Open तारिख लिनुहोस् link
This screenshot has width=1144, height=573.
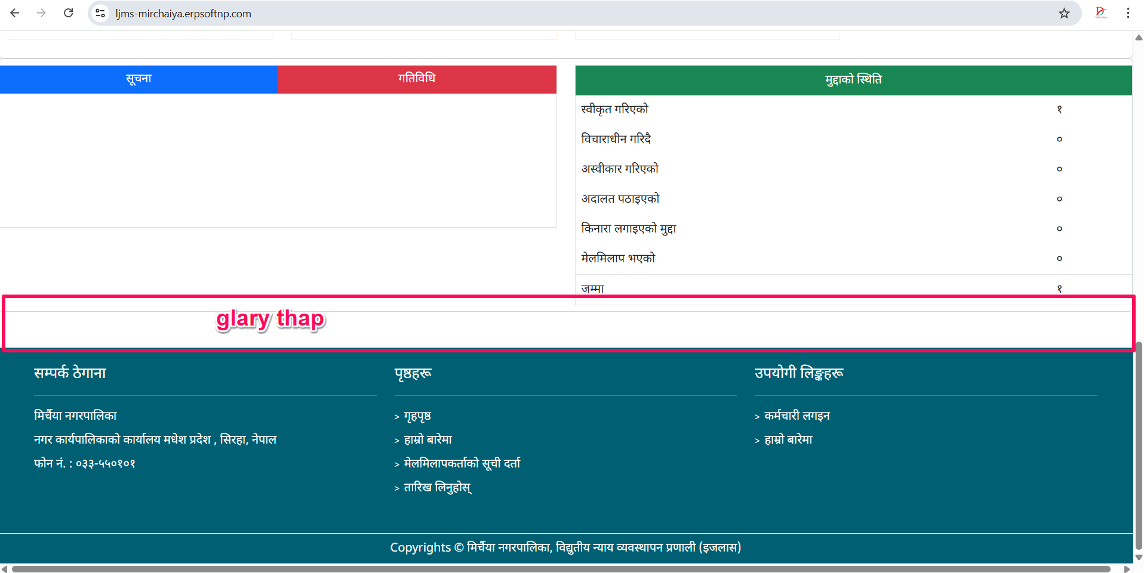tap(437, 488)
